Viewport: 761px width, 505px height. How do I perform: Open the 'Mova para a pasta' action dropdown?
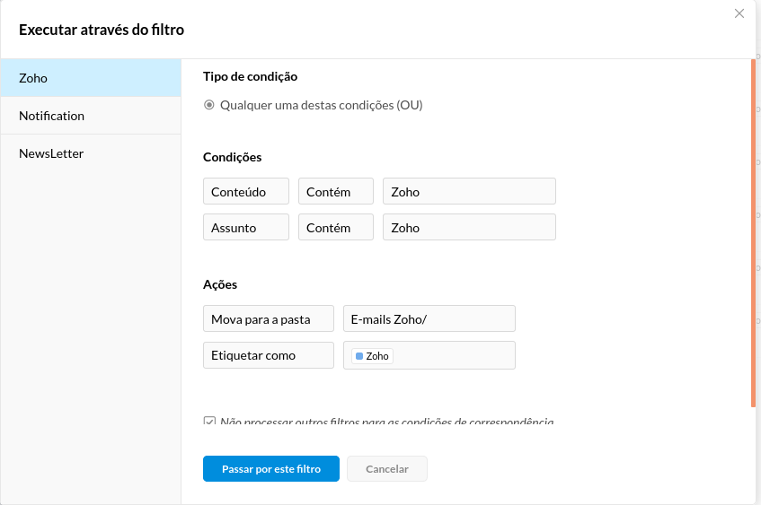269,319
